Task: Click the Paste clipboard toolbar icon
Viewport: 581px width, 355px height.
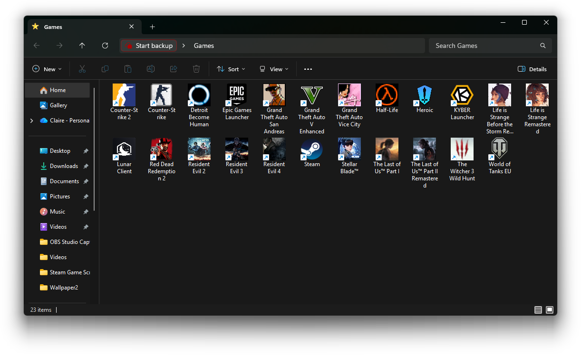Action: pos(128,69)
